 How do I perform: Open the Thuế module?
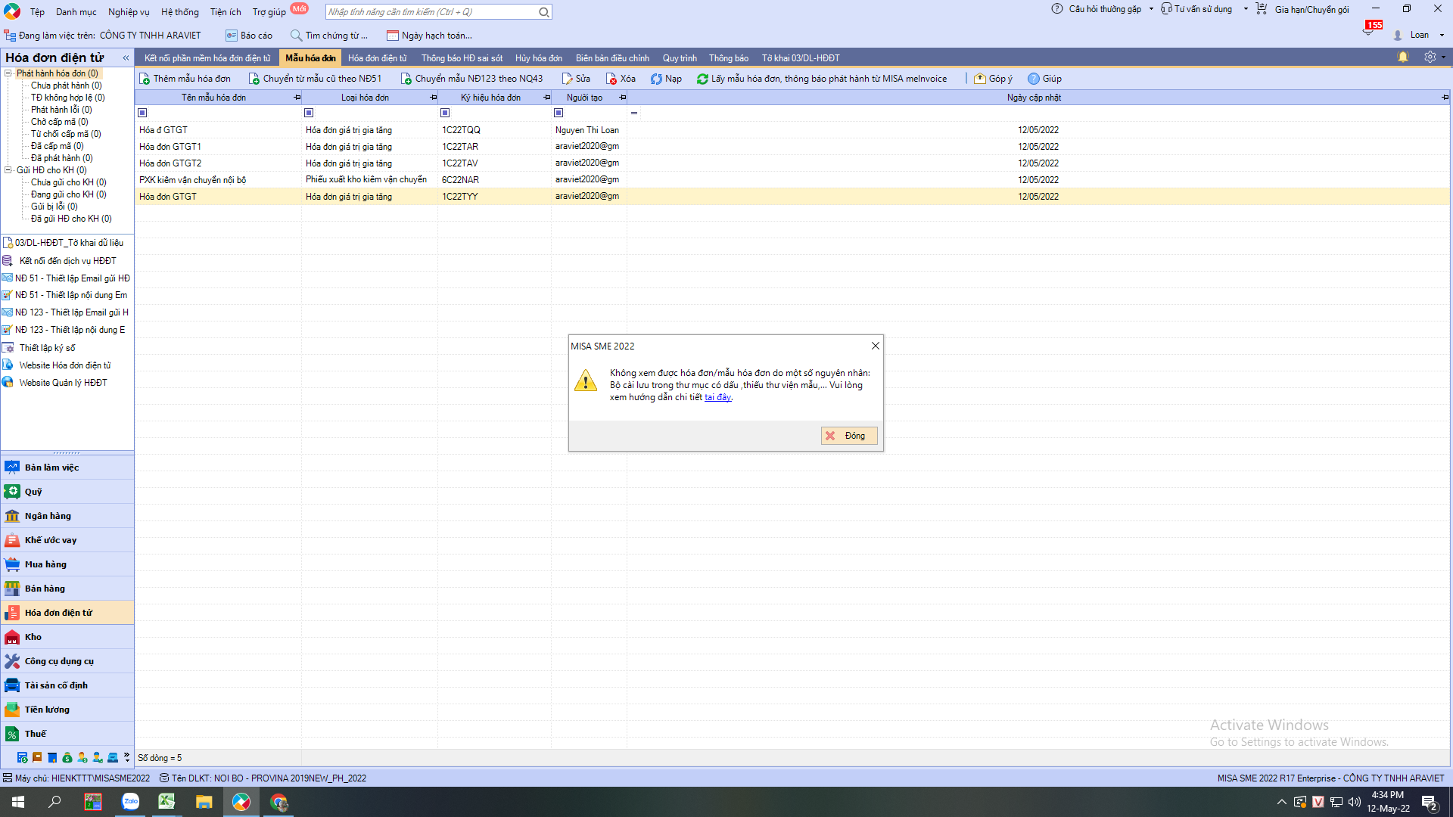click(x=67, y=734)
